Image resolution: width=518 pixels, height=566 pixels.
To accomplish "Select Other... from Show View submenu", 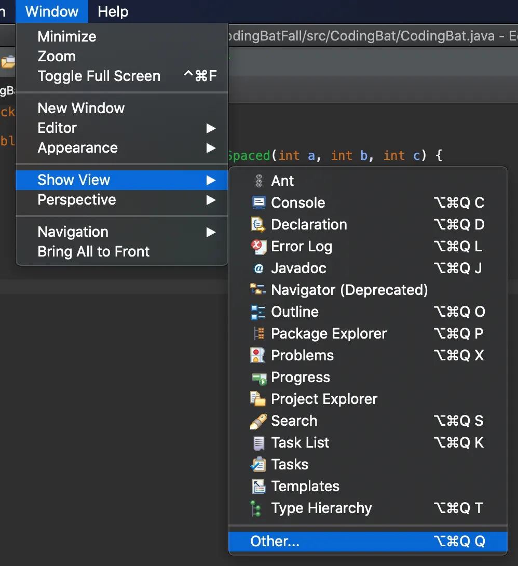I will click(275, 542).
